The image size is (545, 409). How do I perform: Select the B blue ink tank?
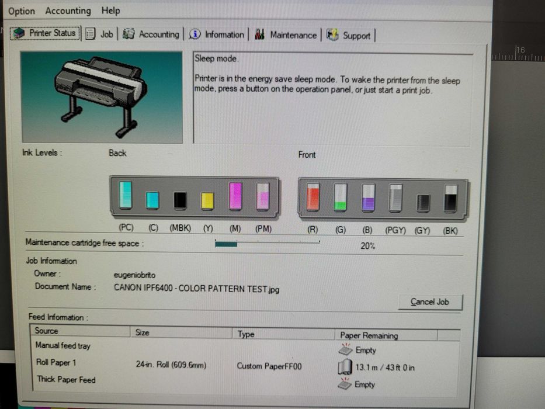tap(368, 198)
